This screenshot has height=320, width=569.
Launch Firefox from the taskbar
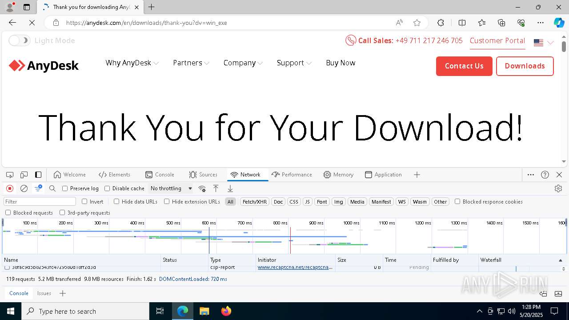(x=226, y=311)
